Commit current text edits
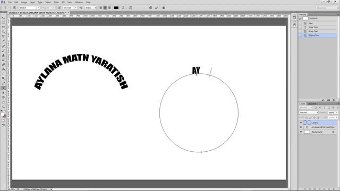The image size is (340, 191). tap(156, 8)
